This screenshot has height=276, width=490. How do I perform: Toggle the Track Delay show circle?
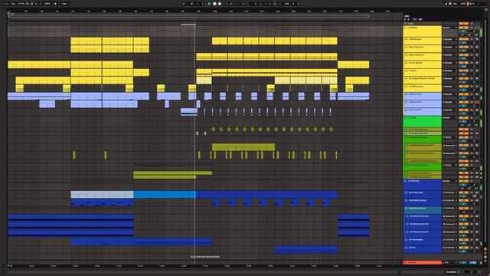click(486, 261)
